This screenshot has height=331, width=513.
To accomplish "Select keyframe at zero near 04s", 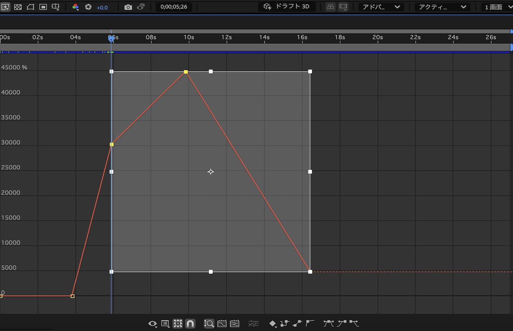I will point(72,296).
